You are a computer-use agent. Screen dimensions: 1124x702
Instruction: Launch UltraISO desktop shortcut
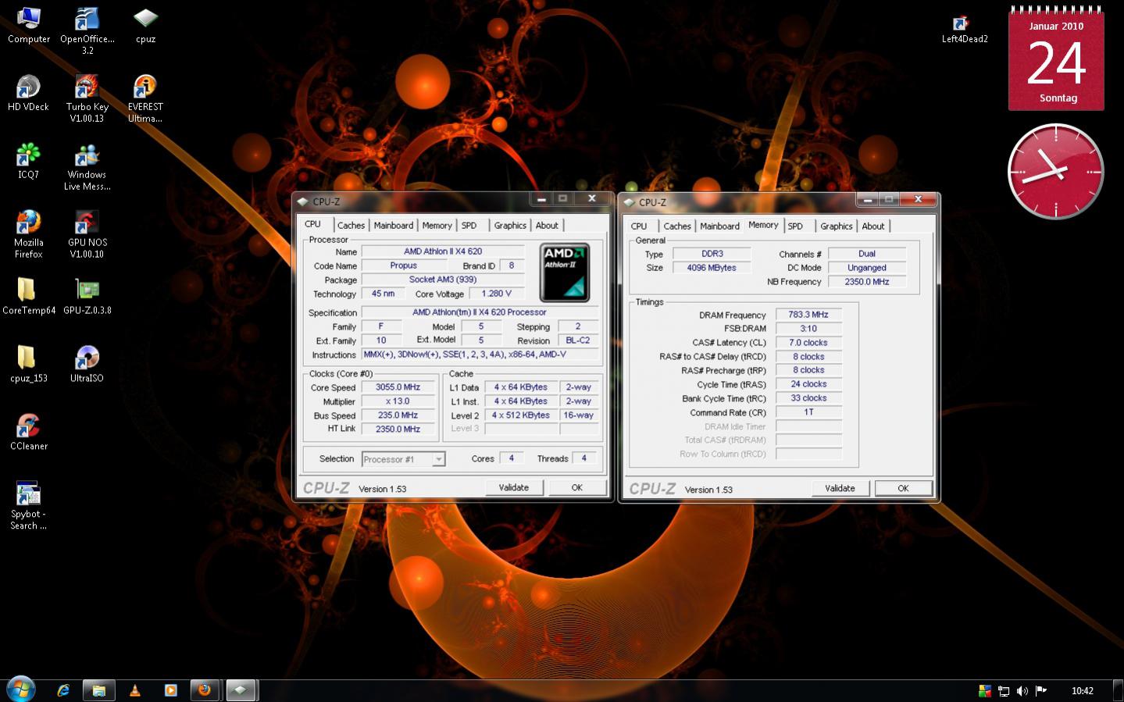point(87,364)
